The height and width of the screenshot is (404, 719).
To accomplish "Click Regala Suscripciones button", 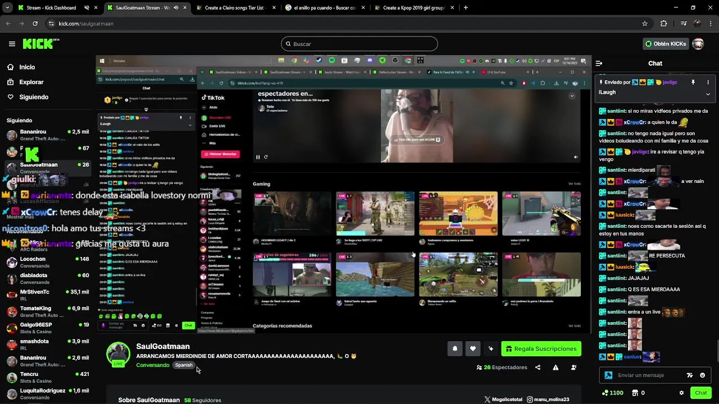I will pos(541,348).
